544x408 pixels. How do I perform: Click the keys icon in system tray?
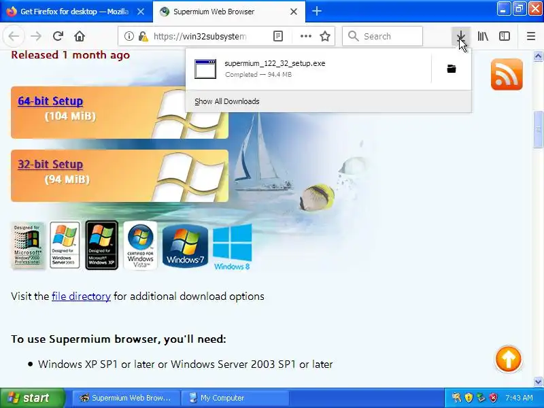click(456, 397)
